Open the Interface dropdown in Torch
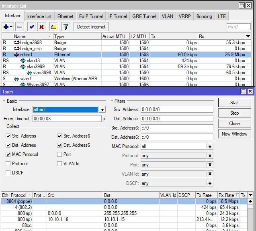This screenshot has width=256, height=231. (102, 109)
